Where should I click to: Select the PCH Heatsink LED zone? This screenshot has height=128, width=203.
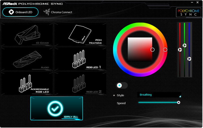[80, 35]
